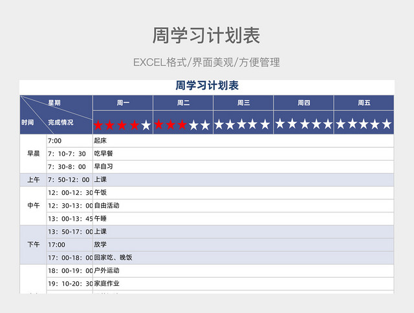The image size is (414, 313).
Task: Select the 中午 period cell
Action: coord(33,205)
